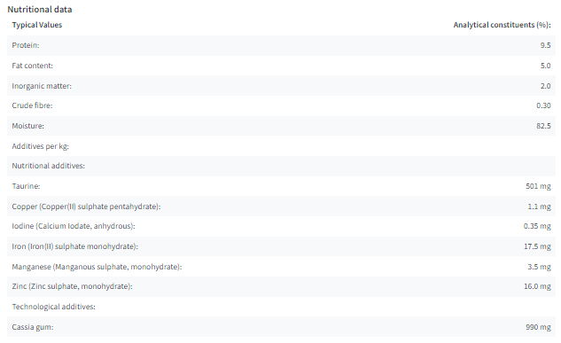This screenshot has height=343, width=561.
Task: Click the 'Additives per kg:' row
Action: (x=281, y=146)
